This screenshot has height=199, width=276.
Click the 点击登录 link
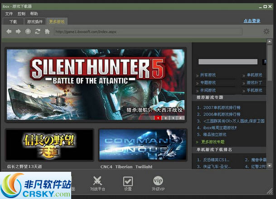click(x=252, y=21)
